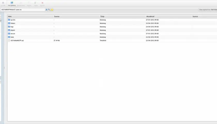Select the stats folder
The width and height of the screenshot is (217, 124).
pos(12,37)
